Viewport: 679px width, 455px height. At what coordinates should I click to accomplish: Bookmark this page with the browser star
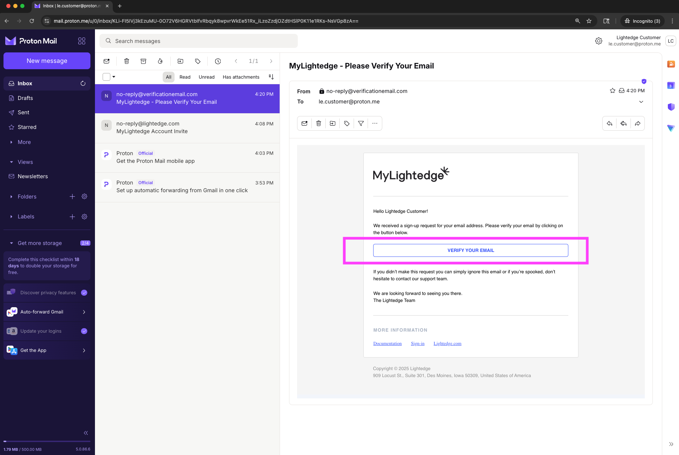[x=589, y=21]
